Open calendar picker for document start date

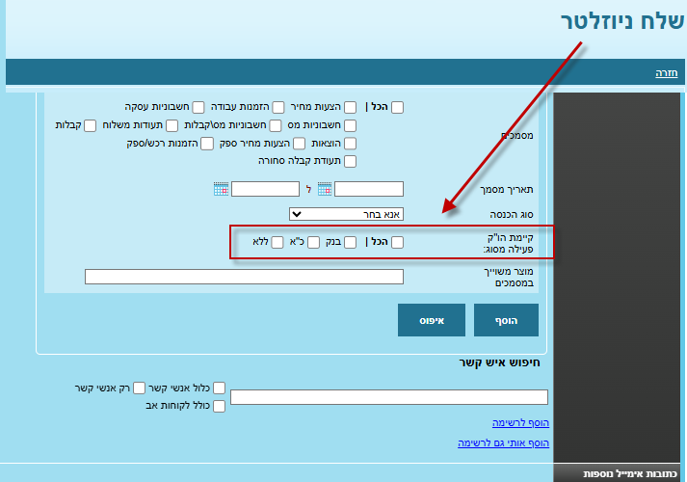tap(325, 189)
